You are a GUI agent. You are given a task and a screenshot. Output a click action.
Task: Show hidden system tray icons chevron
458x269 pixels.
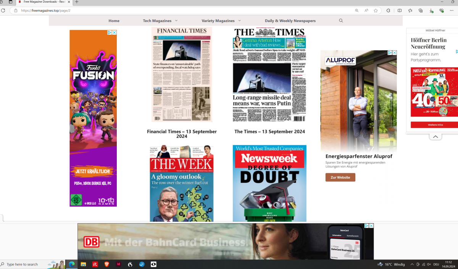412,264
